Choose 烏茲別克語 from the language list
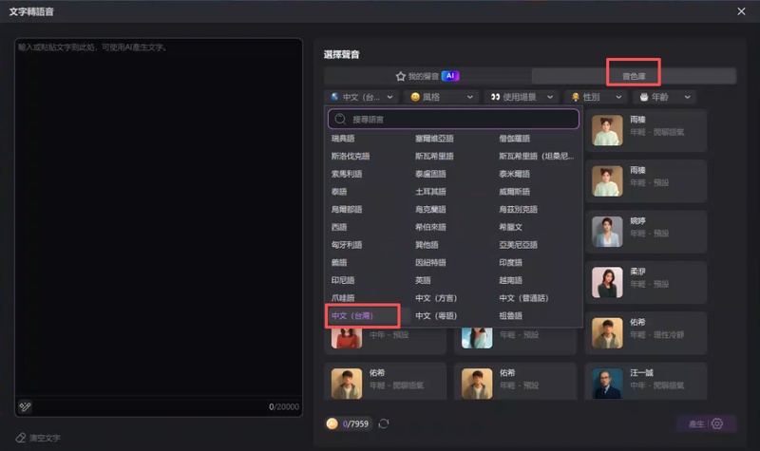This screenshot has width=760, height=451. point(518,209)
